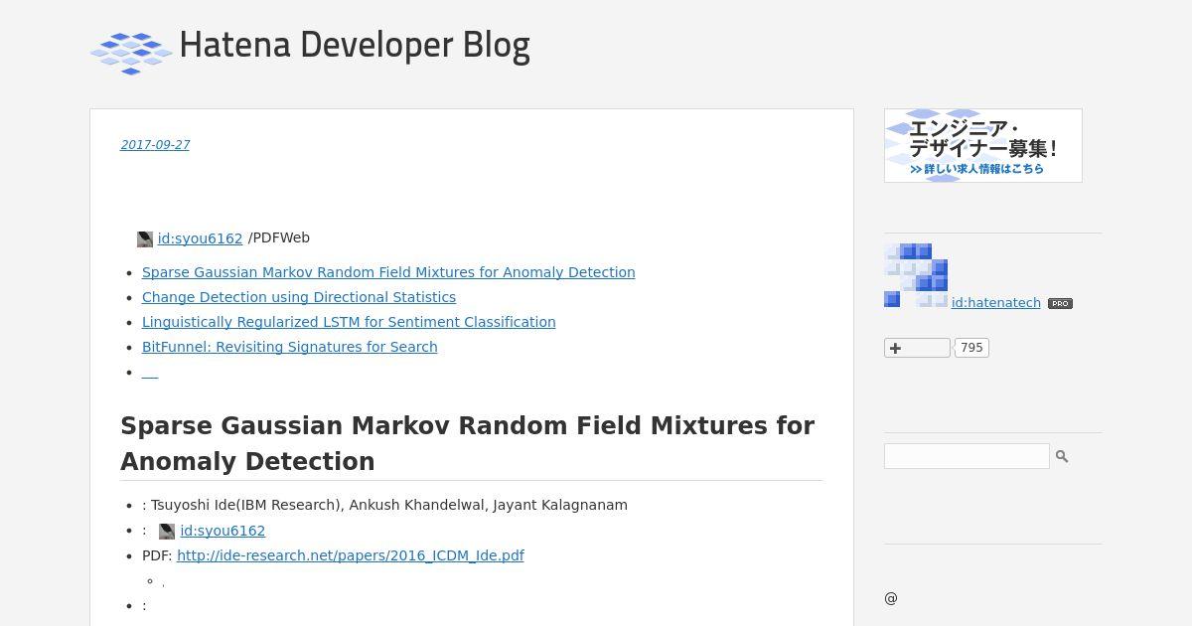This screenshot has height=626, width=1192.
Task: Open the hatenatech profile avatar image
Action: point(916,275)
